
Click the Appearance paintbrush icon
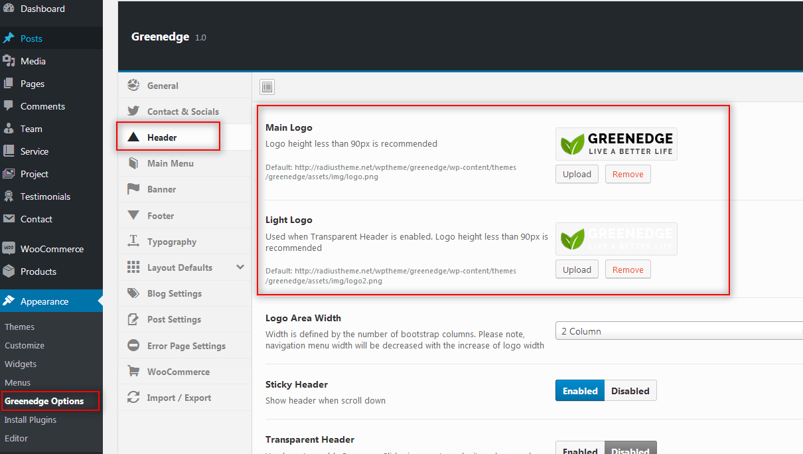tap(9, 301)
